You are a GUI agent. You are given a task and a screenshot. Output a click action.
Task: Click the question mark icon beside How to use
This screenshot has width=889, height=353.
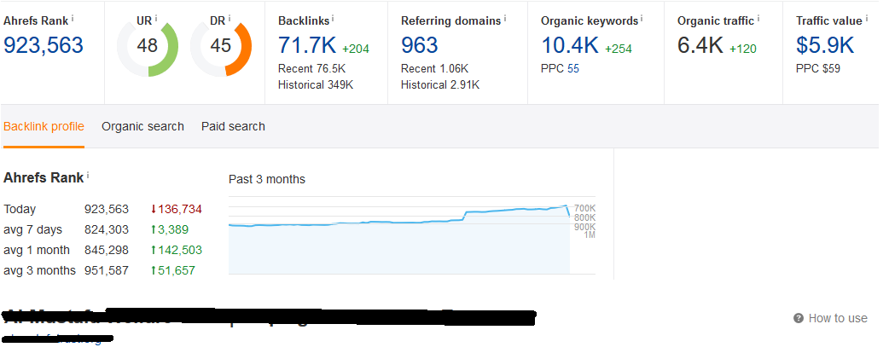pyautogui.click(x=799, y=319)
